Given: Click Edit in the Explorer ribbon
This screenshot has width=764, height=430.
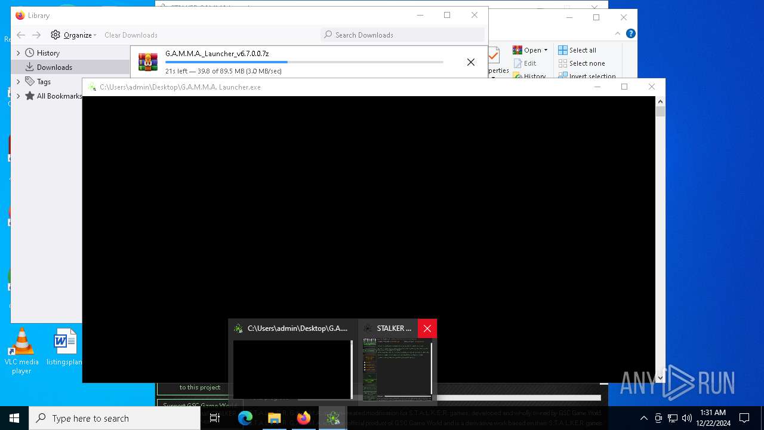Looking at the screenshot, I should pyautogui.click(x=525, y=63).
